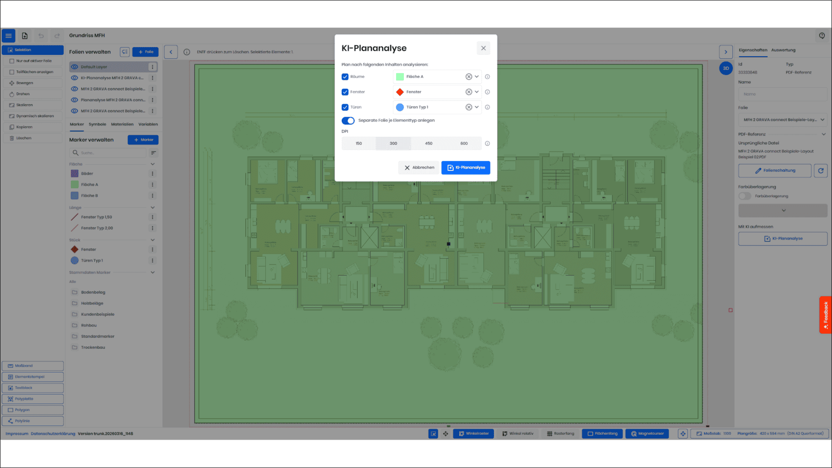Click the 3D view button
832x468 pixels.
coord(725,68)
